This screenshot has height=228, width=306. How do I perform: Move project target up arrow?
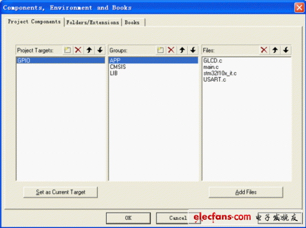[x=89, y=50]
